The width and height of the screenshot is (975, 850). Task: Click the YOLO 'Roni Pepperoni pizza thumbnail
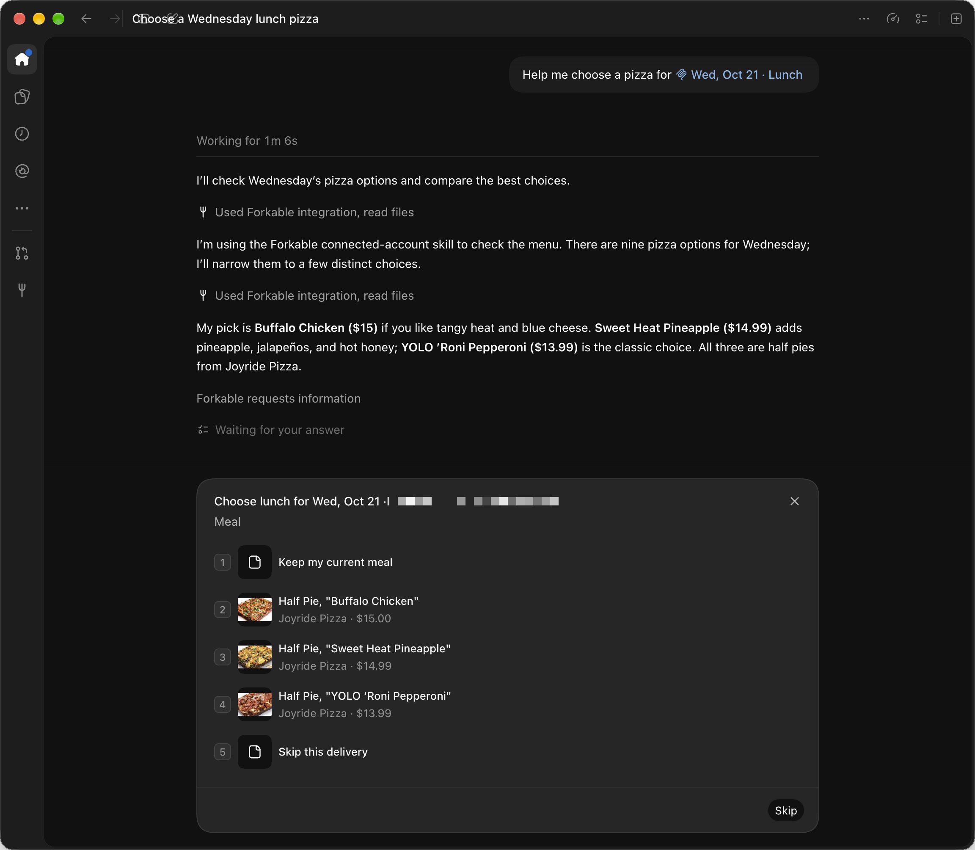pos(255,704)
